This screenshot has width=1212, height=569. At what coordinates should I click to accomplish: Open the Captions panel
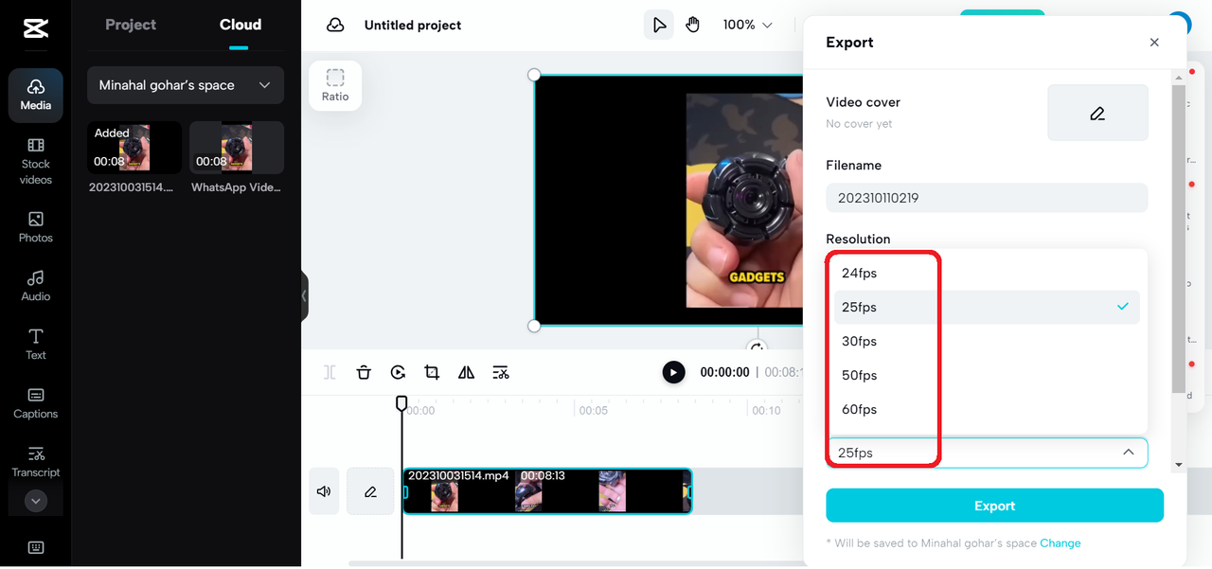click(36, 402)
